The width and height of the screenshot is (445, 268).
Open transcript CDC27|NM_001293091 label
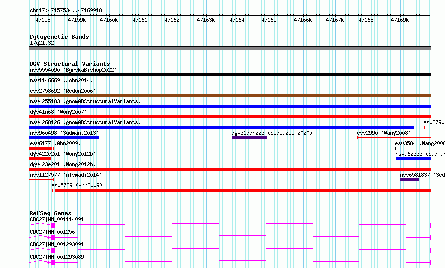click(57, 244)
